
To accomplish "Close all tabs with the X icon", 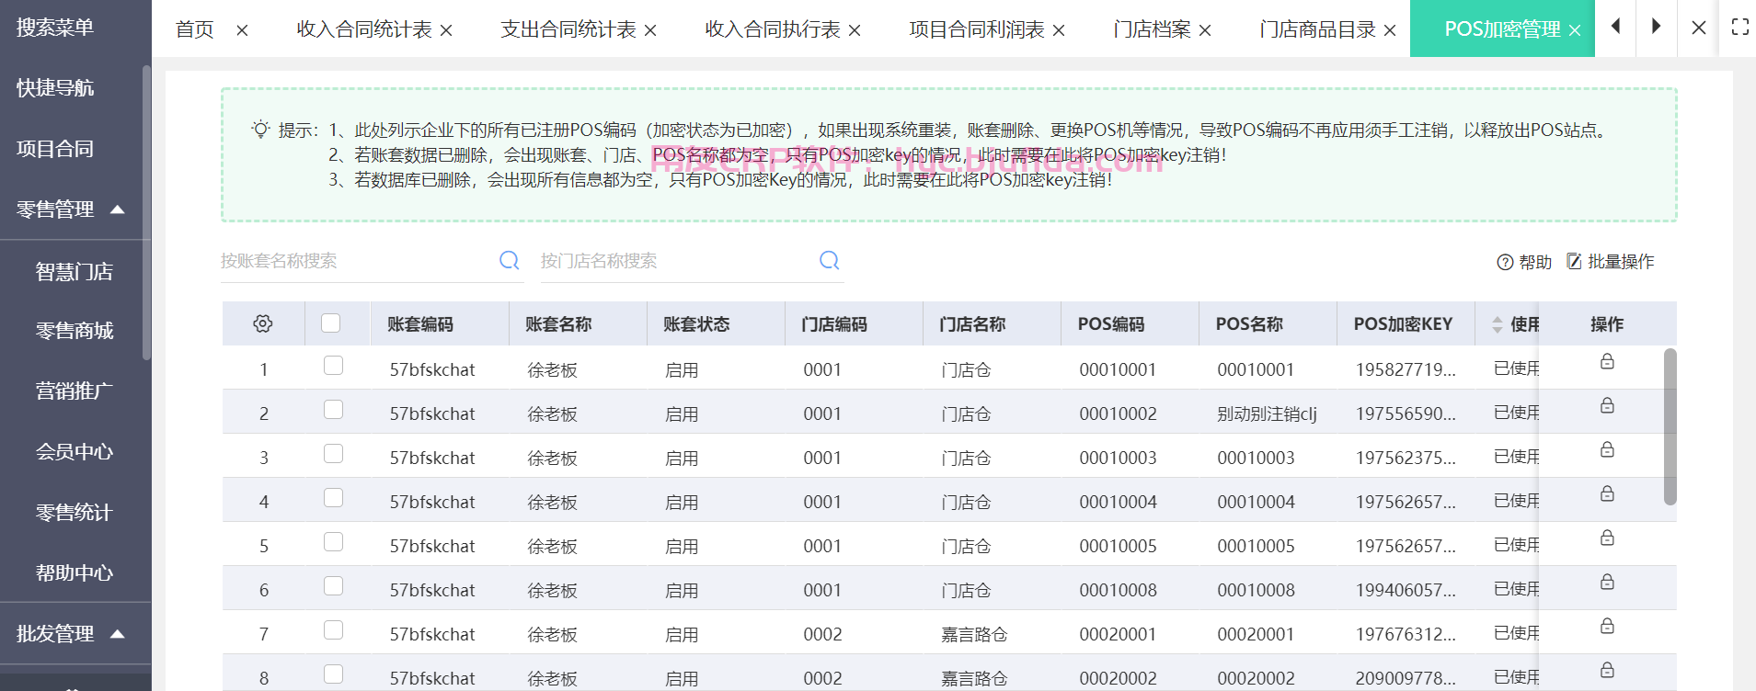I will click(1699, 28).
